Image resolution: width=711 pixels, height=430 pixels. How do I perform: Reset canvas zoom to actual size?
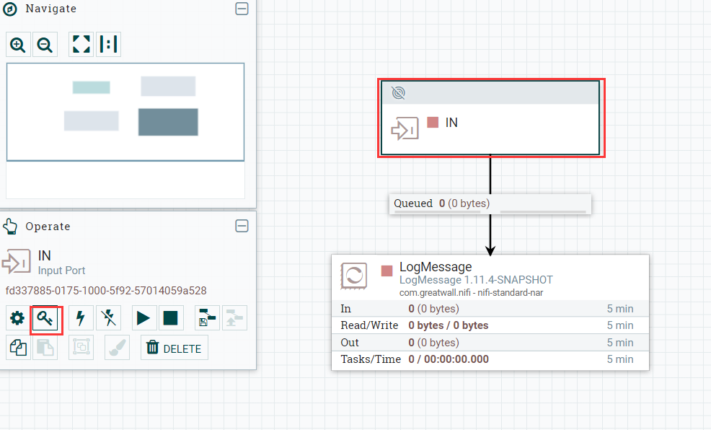pos(109,44)
